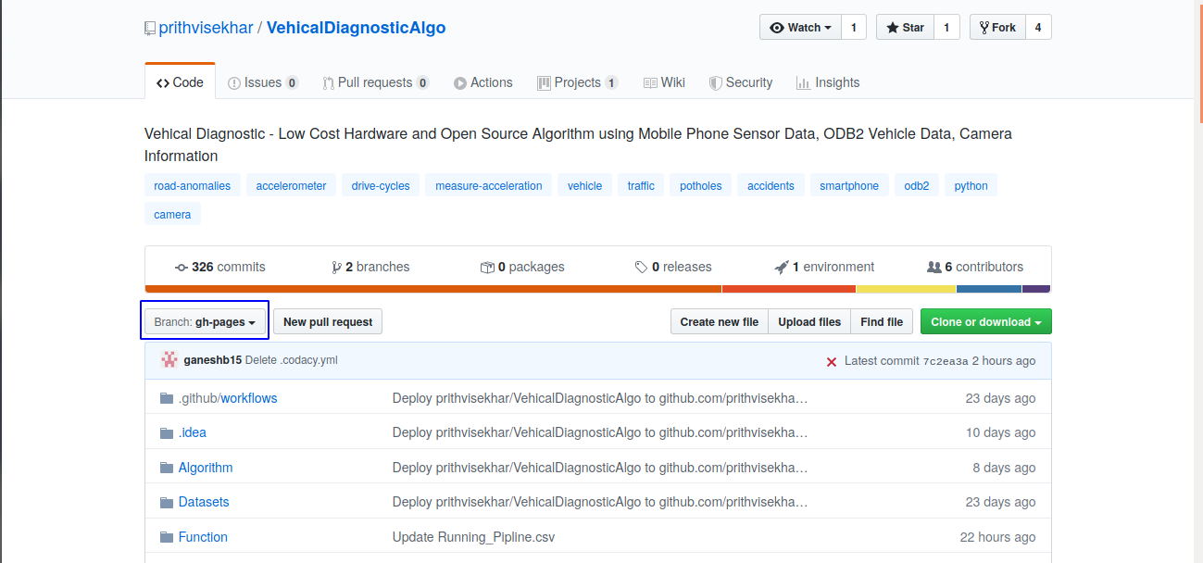This screenshot has height=563, width=1203.
Task: Toggle Star on this repository
Action: pos(905,28)
